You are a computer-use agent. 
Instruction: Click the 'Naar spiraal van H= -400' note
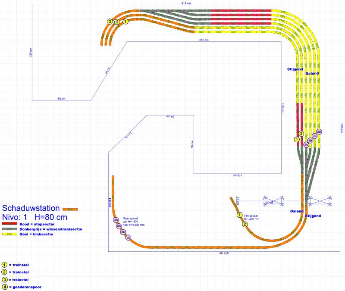point(134,222)
